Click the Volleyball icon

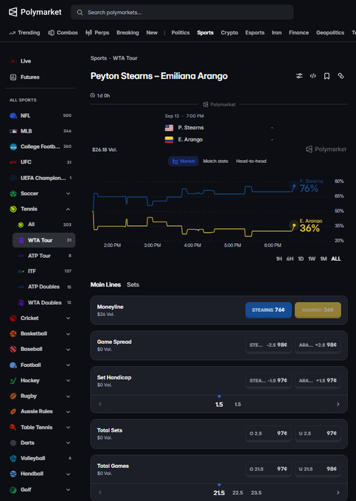click(x=13, y=458)
